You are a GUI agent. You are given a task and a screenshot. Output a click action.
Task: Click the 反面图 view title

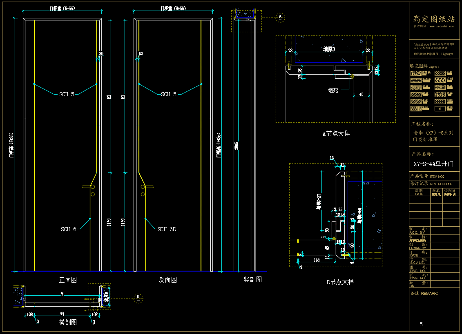167,280
